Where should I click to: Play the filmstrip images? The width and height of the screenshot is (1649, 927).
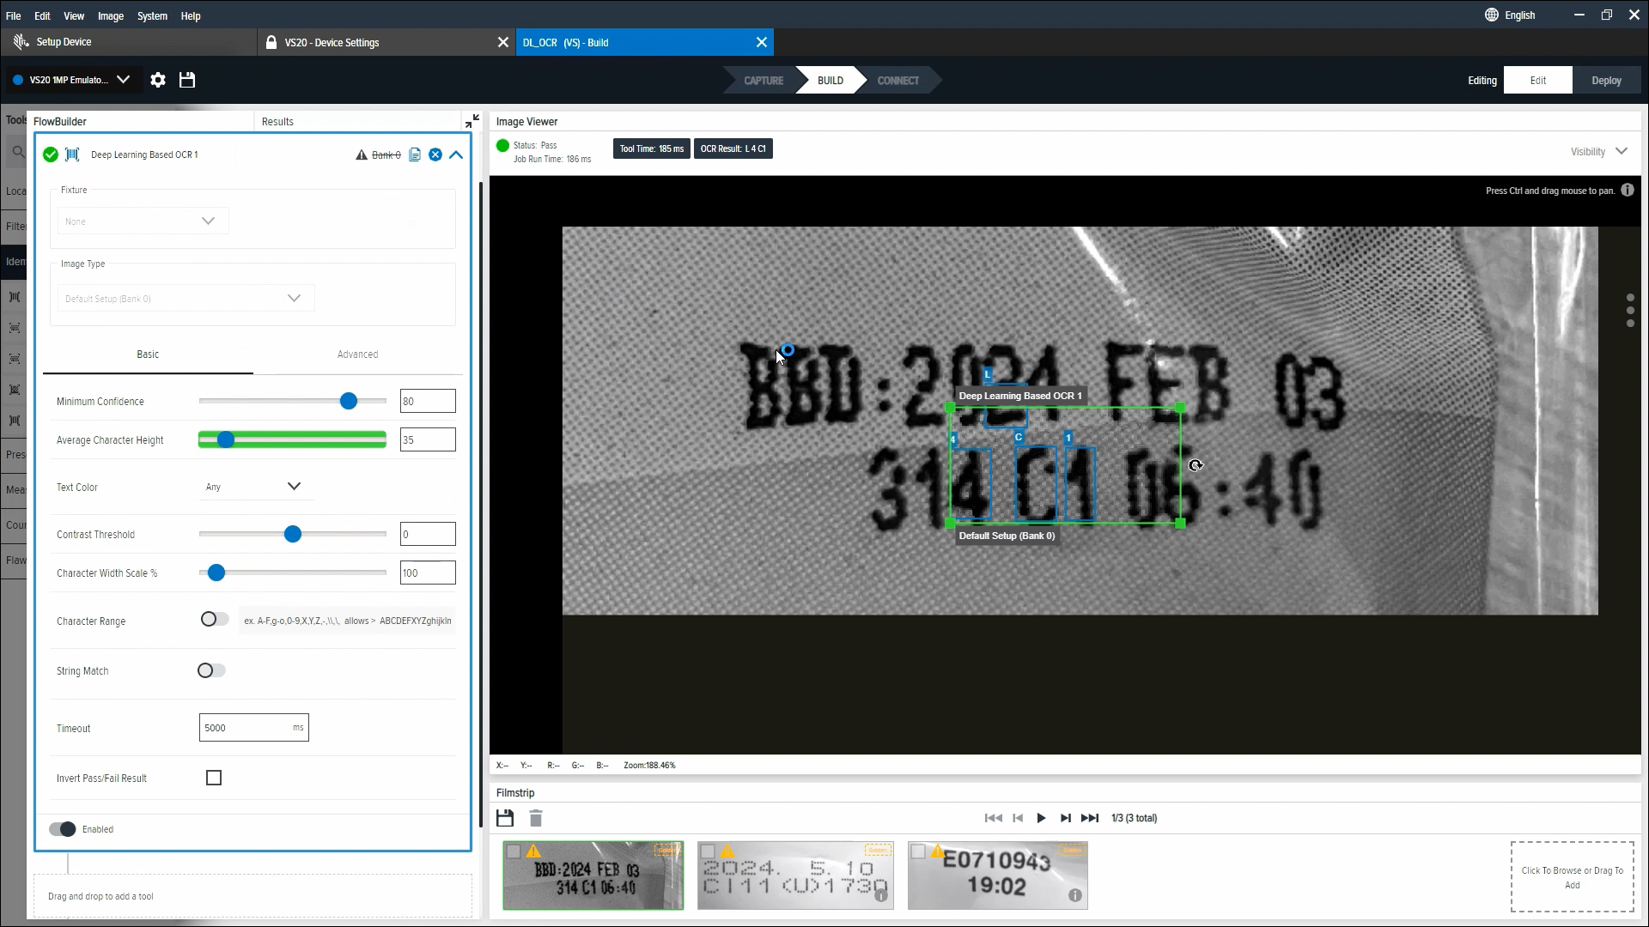click(1041, 818)
